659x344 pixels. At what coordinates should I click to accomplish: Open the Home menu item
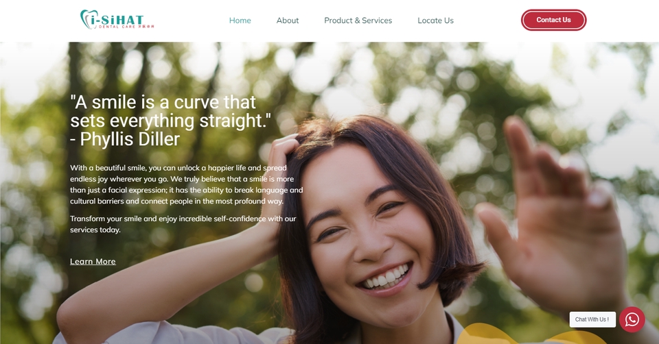240,21
